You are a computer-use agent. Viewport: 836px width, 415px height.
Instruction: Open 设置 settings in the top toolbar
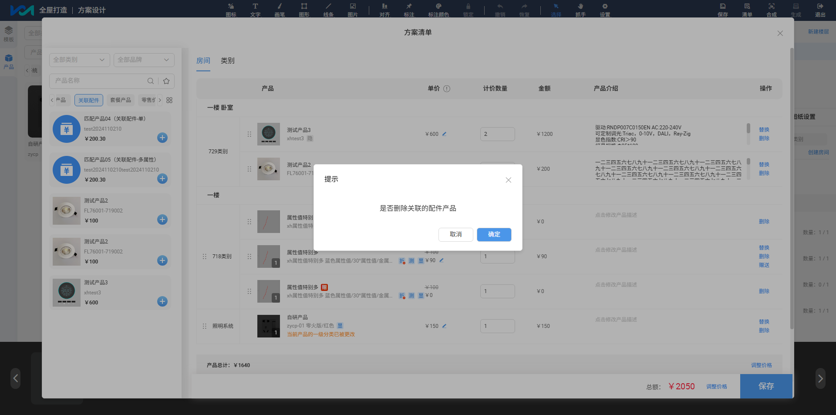coord(605,10)
